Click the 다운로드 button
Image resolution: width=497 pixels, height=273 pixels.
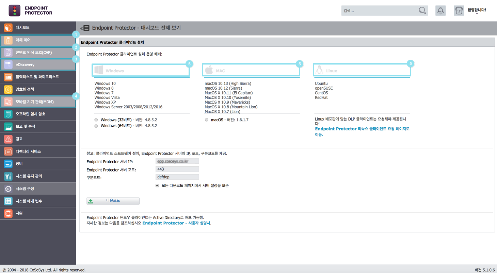[x=113, y=201]
